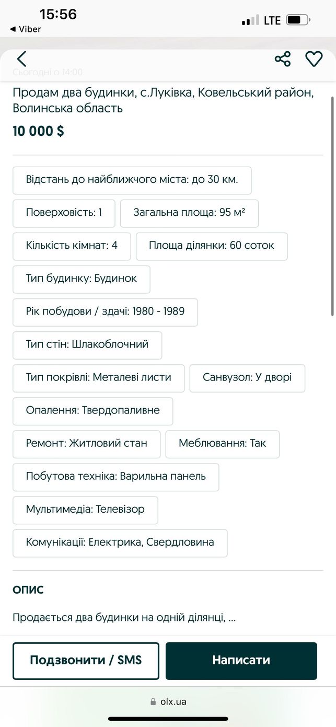This screenshot has width=336, height=727.
Task: Open the share icon
Action: (x=283, y=59)
